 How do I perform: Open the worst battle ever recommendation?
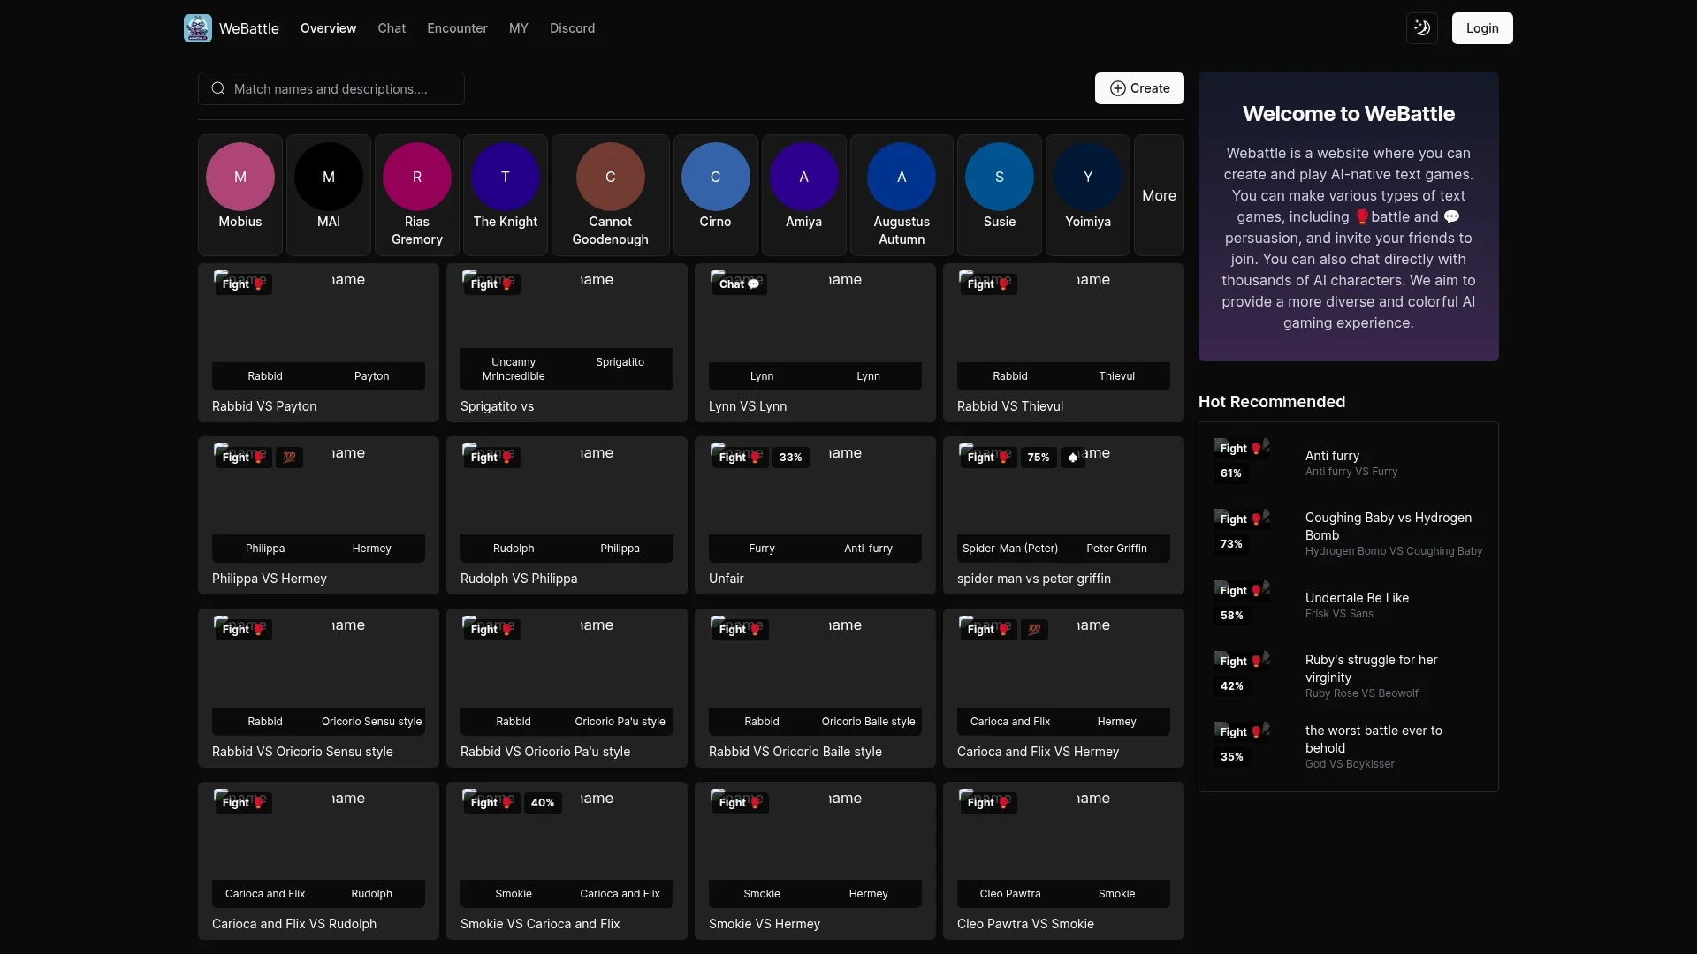point(1374,739)
